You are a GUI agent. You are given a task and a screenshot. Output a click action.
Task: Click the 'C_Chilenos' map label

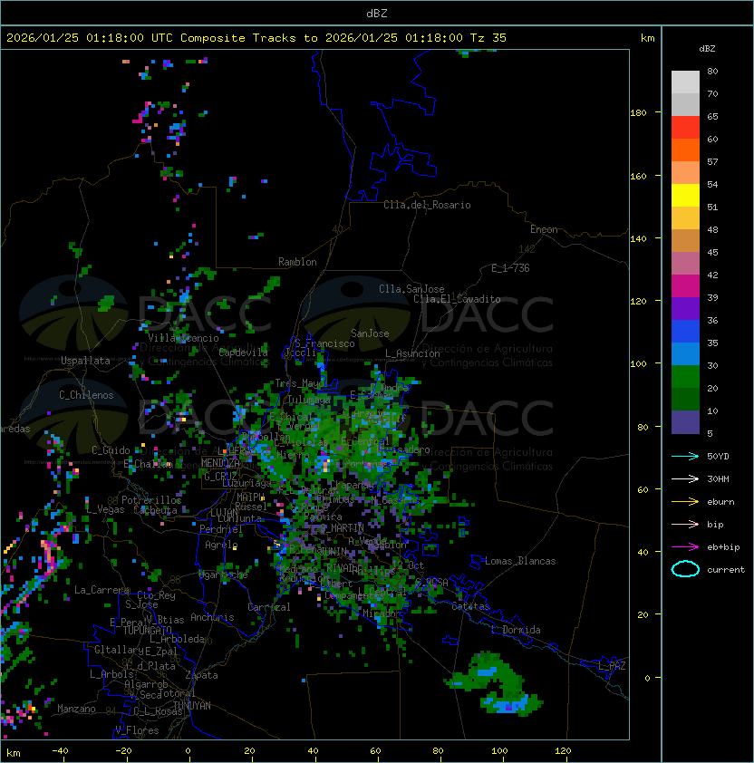86,395
